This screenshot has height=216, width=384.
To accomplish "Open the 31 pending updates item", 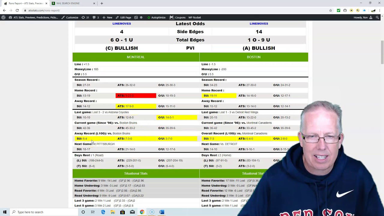I will (x=85, y=17).
